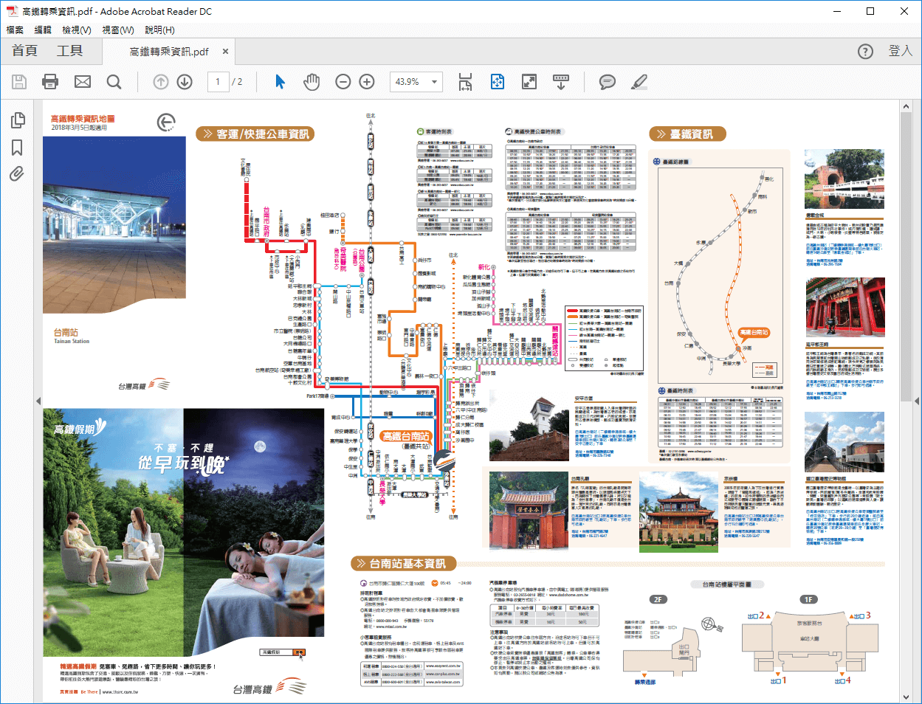The image size is (922, 704).
Task: Go to previous page arrow
Action: [161, 82]
